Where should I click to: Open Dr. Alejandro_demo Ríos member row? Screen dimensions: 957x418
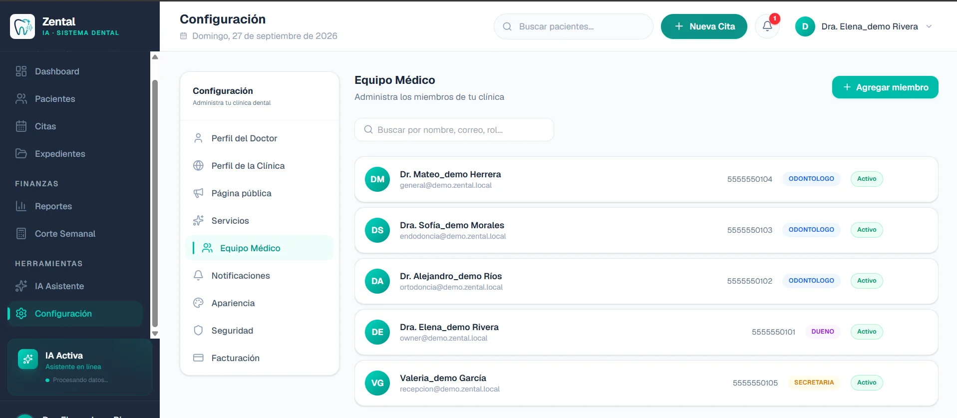[x=646, y=281]
